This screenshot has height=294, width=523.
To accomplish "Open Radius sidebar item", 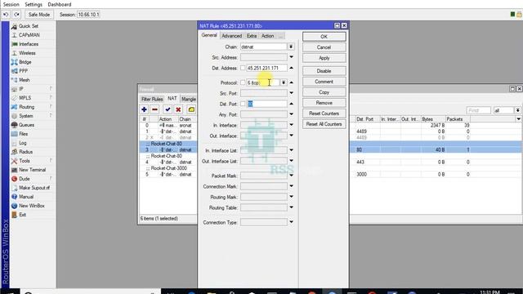I will 25,152.
